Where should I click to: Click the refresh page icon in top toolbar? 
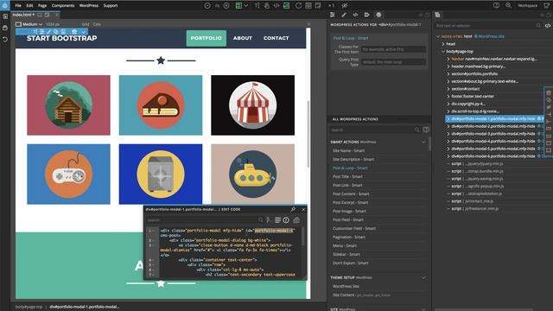point(298,6)
